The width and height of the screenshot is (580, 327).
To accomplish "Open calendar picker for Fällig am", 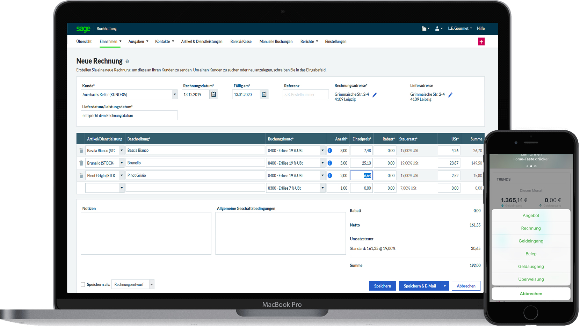I will point(264,94).
